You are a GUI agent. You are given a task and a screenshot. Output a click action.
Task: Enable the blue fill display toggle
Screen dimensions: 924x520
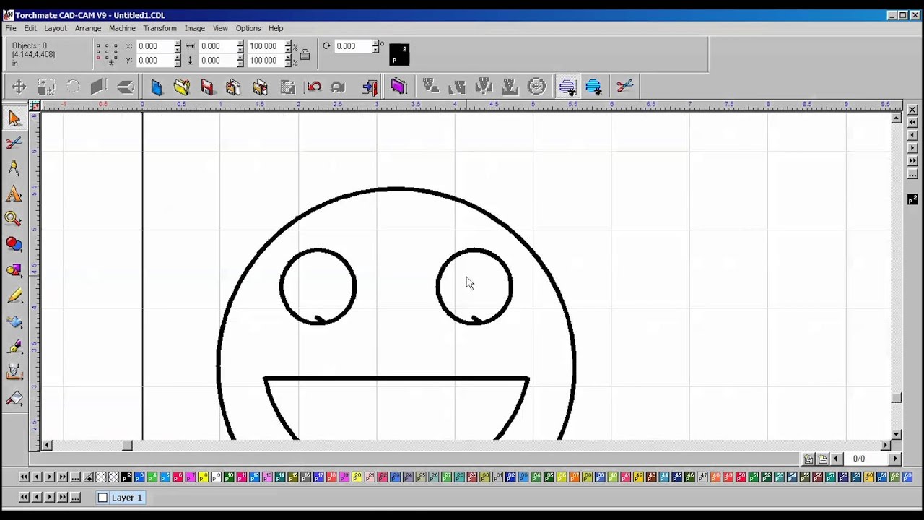point(593,87)
